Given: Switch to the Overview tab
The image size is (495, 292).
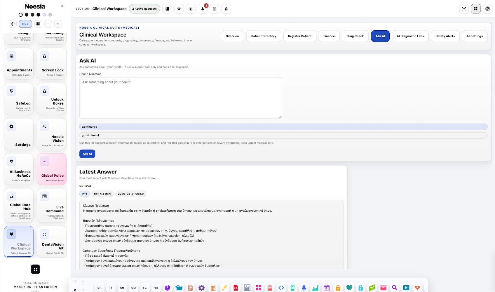Looking at the screenshot, I should 233,36.
